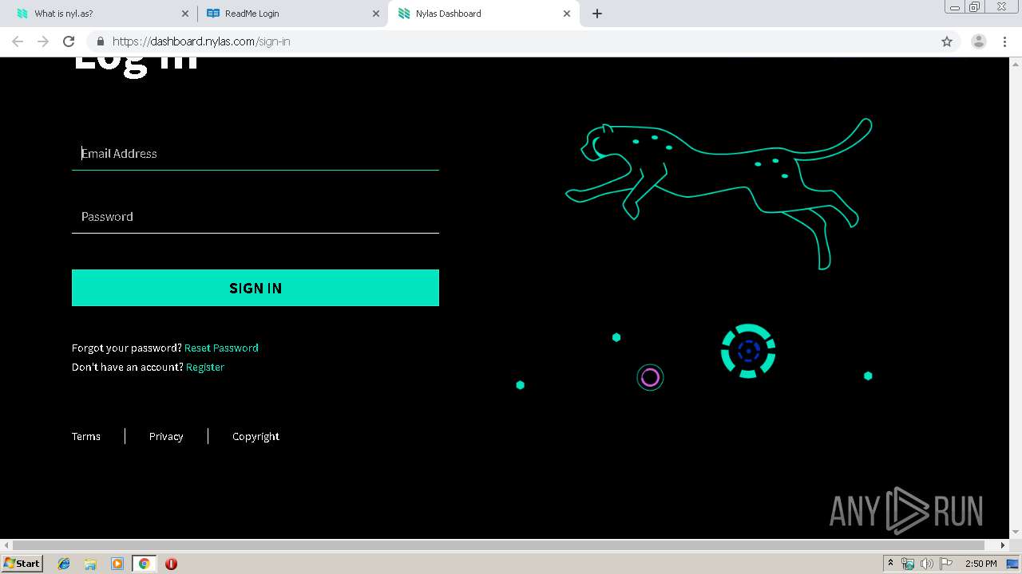Screen dimensions: 1022x574
Task: Launch Internet Explorer from taskbar
Action: point(64,564)
